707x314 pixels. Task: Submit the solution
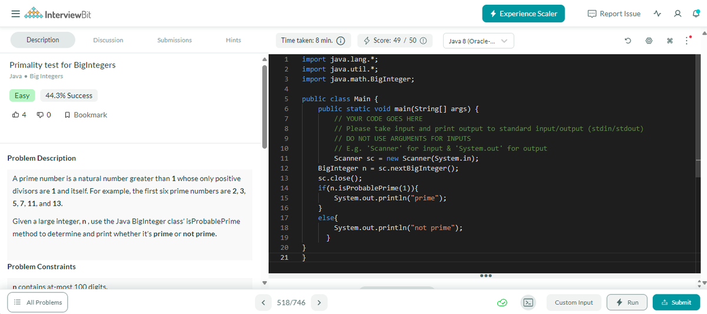676,302
